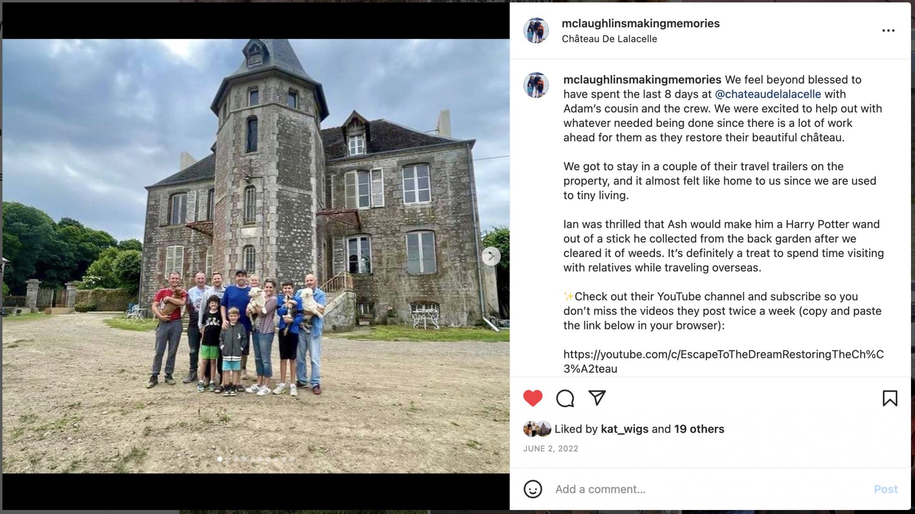Share the post using the paper plane icon

(x=597, y=397)
